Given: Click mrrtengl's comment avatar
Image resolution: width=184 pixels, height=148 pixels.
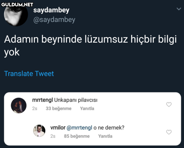Looking at the screenshot, I should pyautogui.click(x=18, y=105).
